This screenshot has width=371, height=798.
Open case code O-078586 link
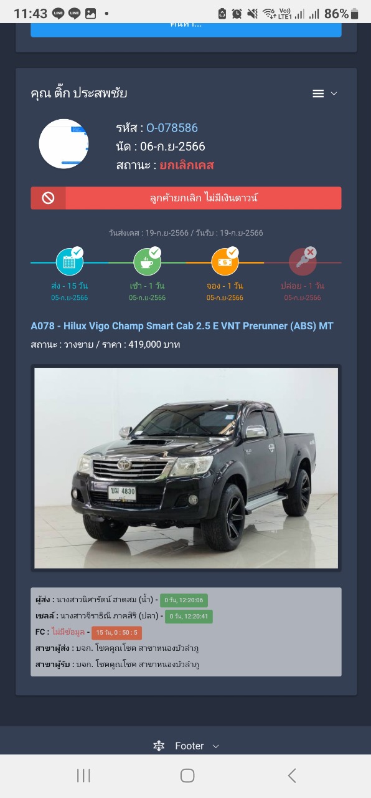coord(172,128)
